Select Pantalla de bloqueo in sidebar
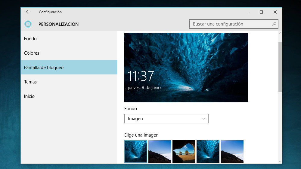This screenshot has height=169, width=301. click(x=69, y=67)
